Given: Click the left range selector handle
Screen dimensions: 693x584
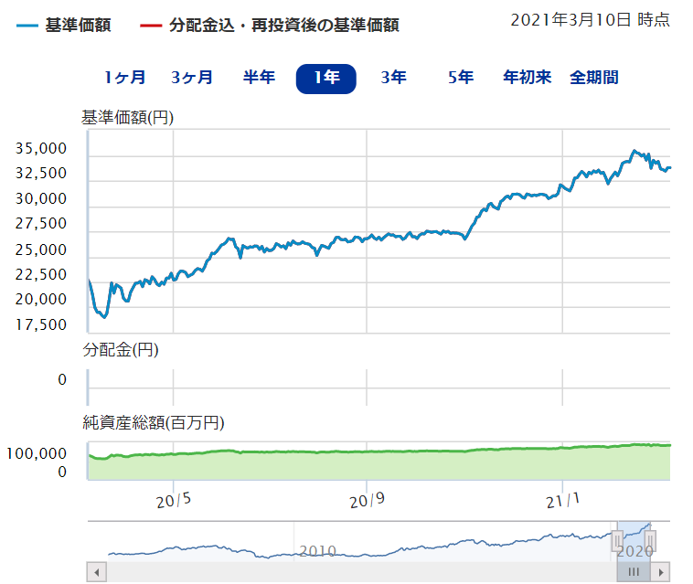Looking at the screenshot, I should (x=617, y=541).
